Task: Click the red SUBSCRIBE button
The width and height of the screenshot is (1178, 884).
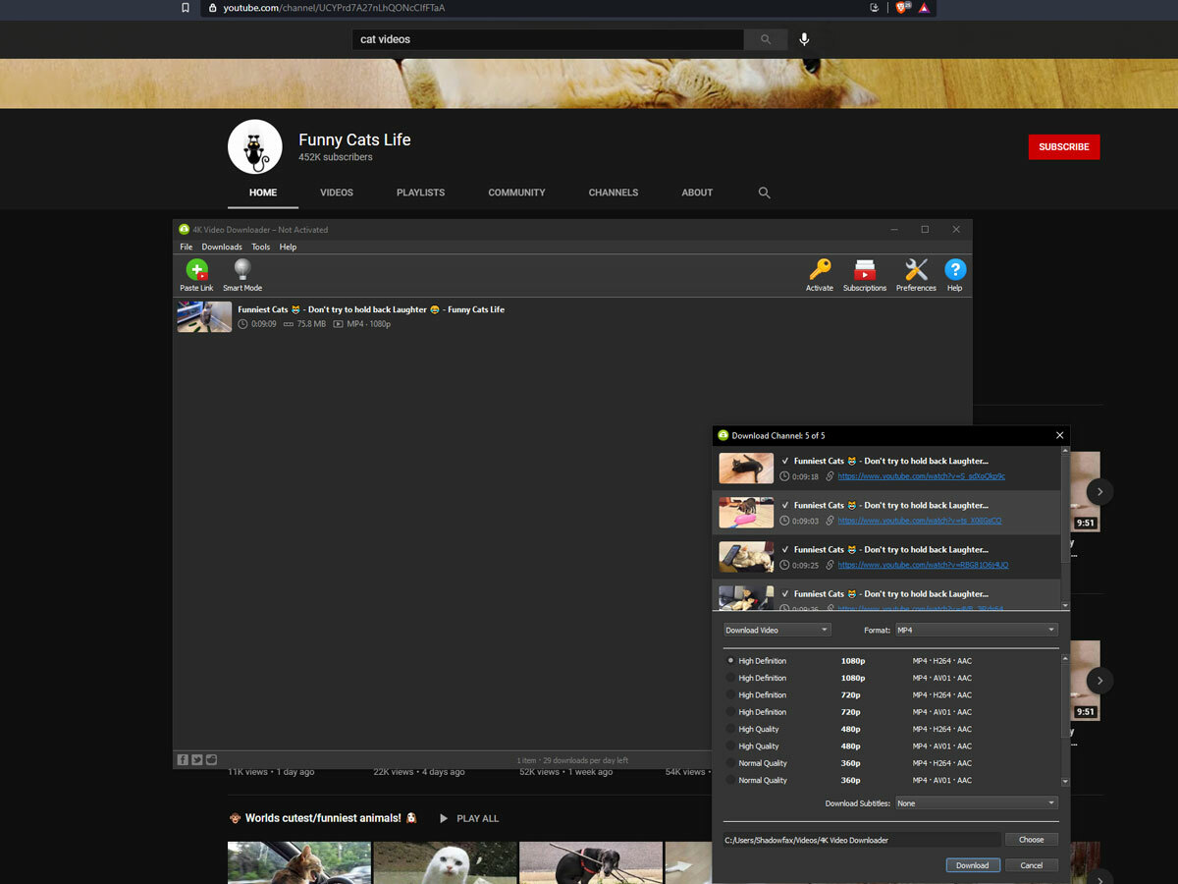Action: coord(1064,146)
